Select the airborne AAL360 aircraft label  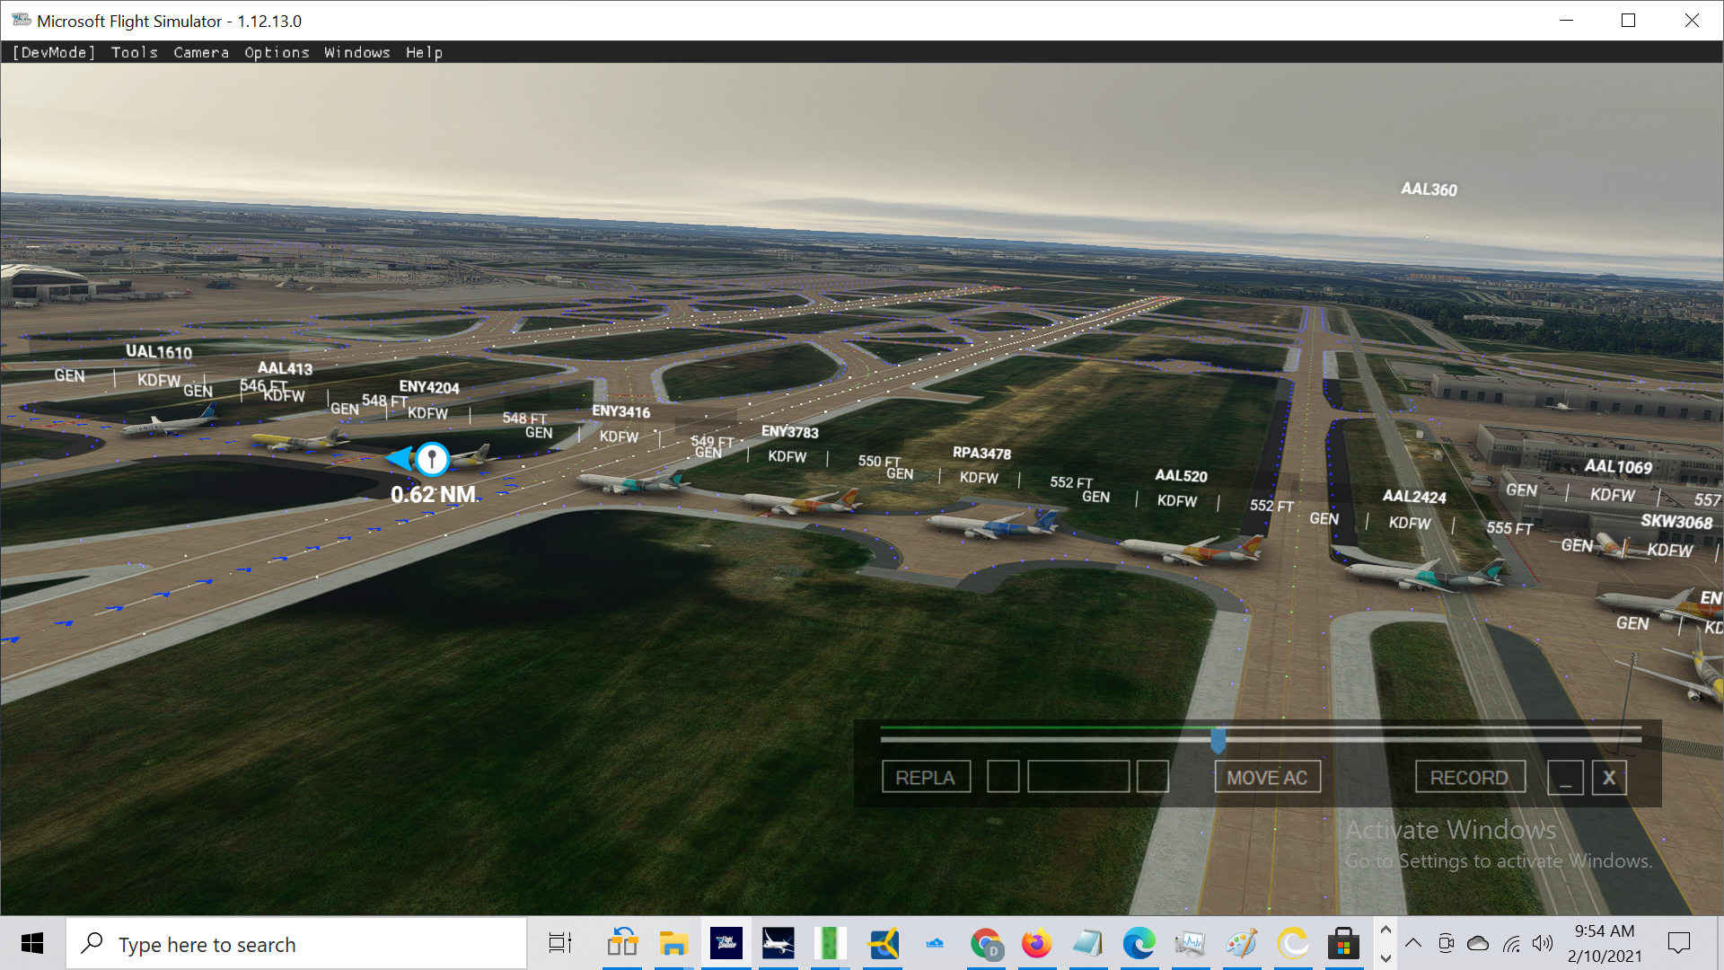(1429, 190)
